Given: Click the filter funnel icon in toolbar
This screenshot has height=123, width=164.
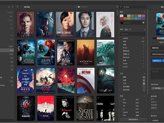Looking at the screenshot, I should (x=121, y=7).
